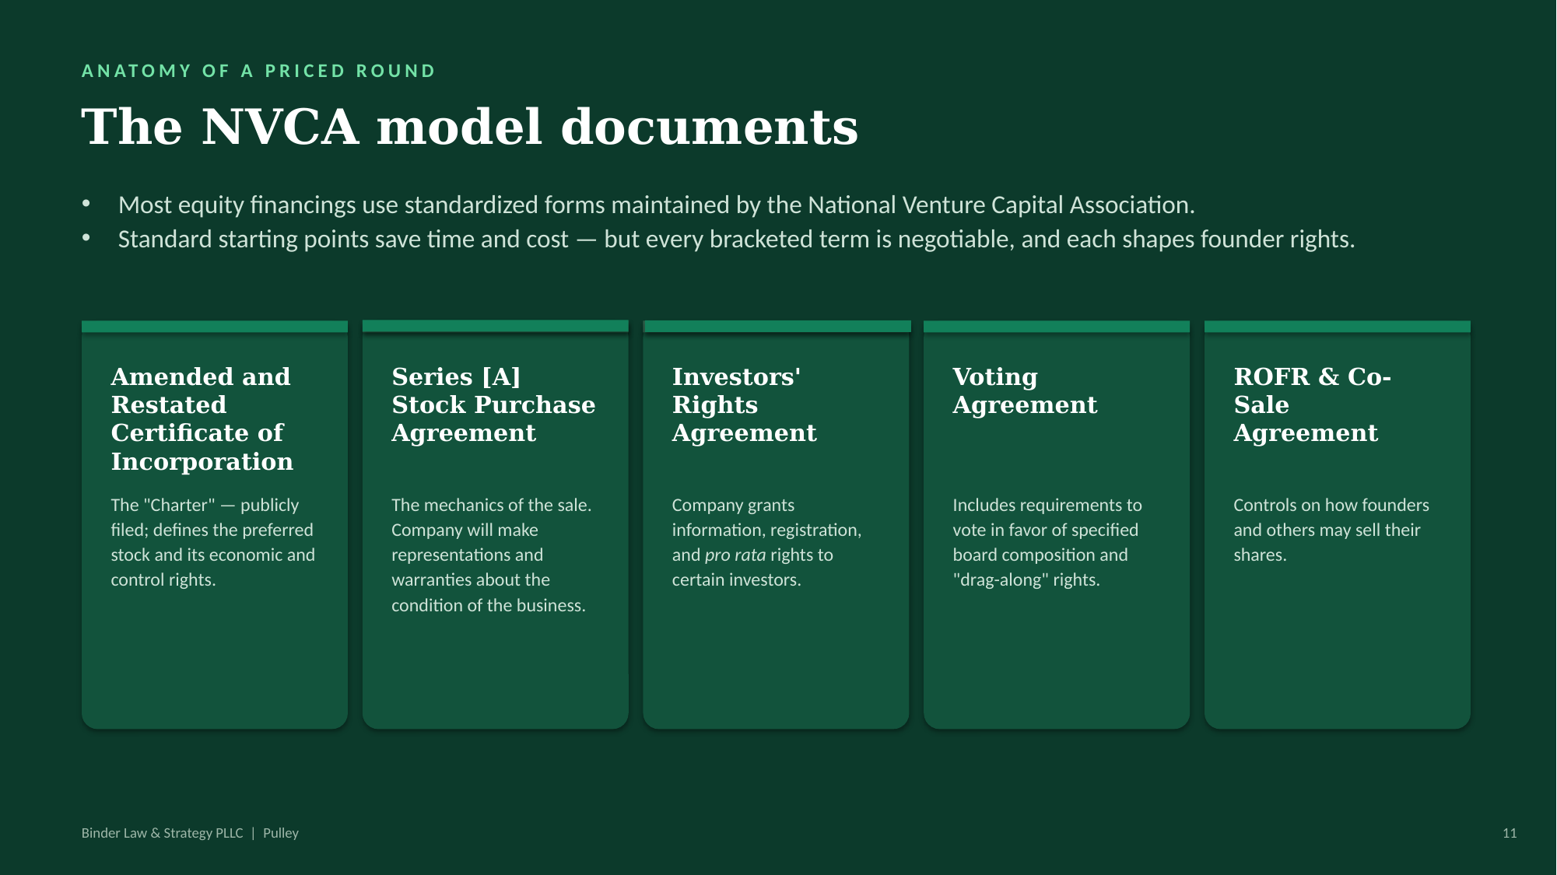Click the title 'The NVCA model documents'
1557x875 pixels.
pyautogui.click(x=469, y=127)
